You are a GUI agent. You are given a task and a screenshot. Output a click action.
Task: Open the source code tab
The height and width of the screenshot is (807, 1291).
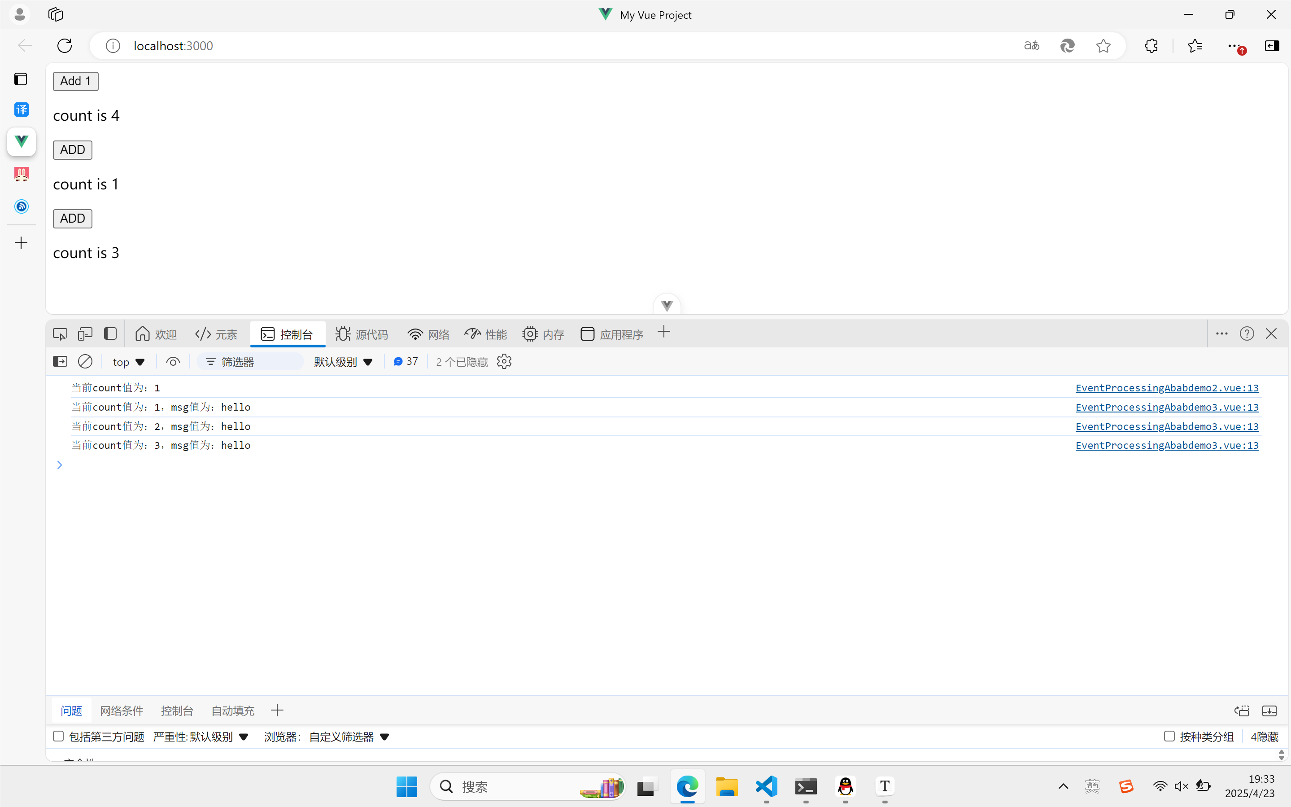(x=362, y=334)
